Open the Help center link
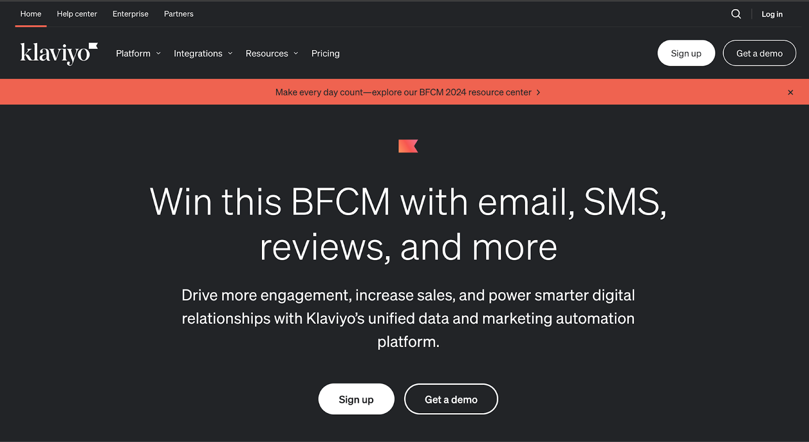 coord(77,14)
